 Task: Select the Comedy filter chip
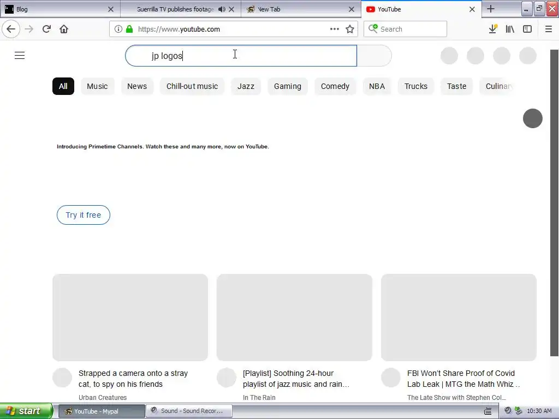pyautogui.click(x=335, y=86)
